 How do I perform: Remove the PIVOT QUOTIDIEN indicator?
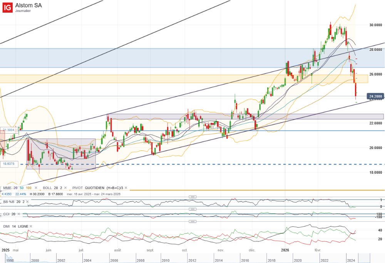point(126,188)
